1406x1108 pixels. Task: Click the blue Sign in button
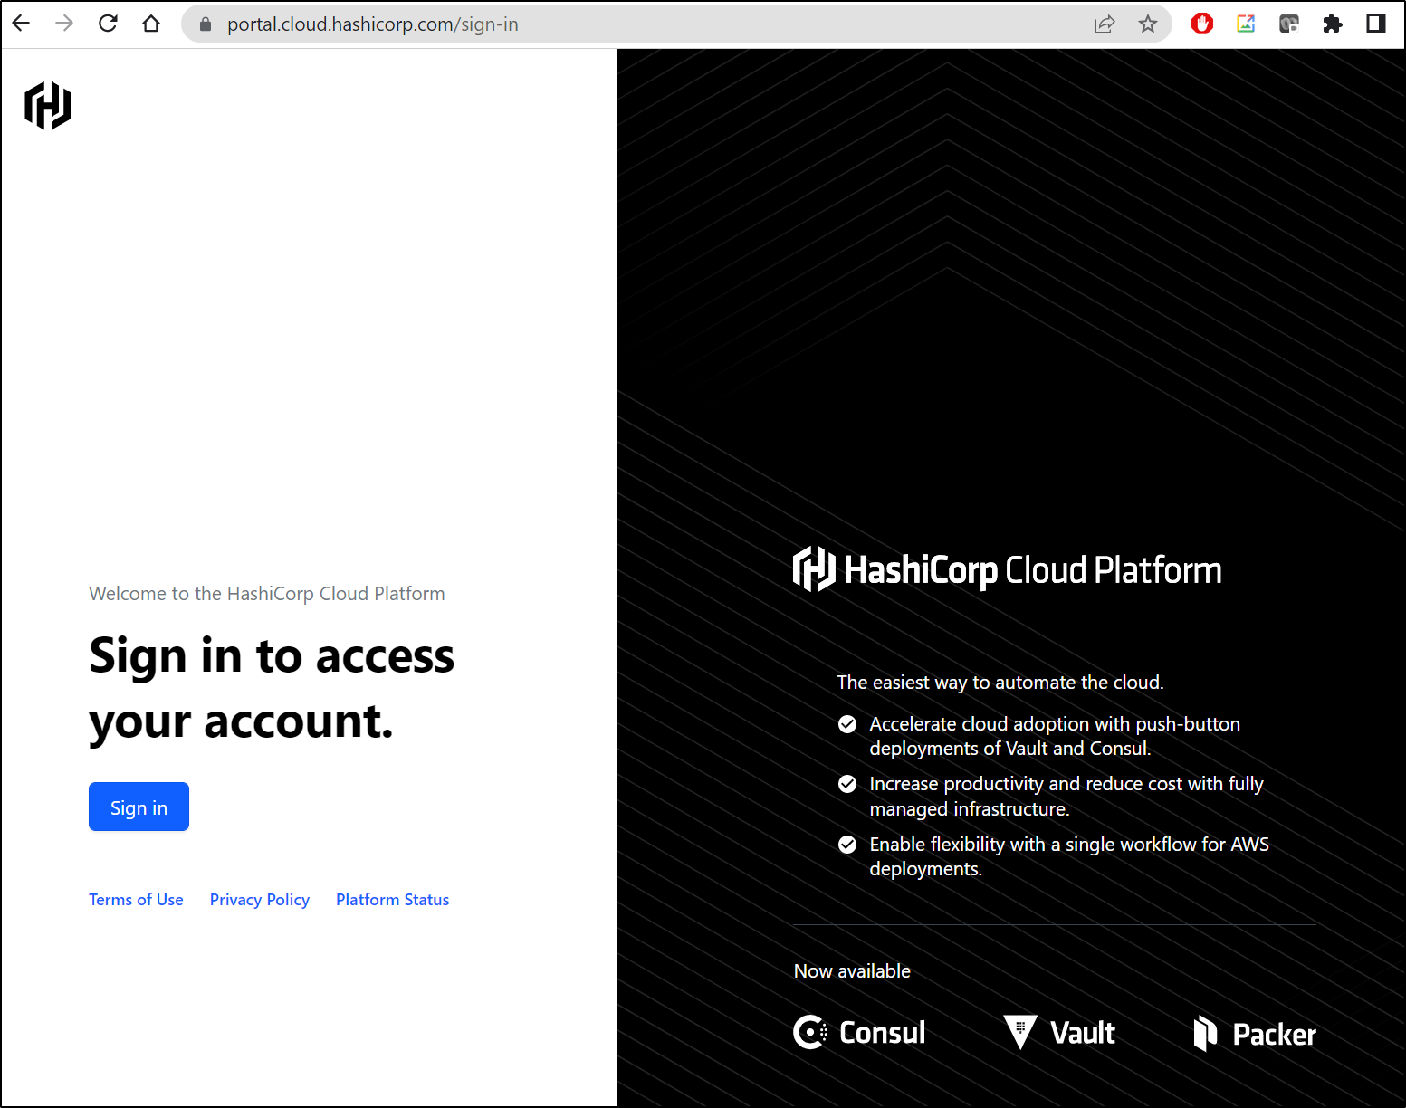click(x=139, y=807)
